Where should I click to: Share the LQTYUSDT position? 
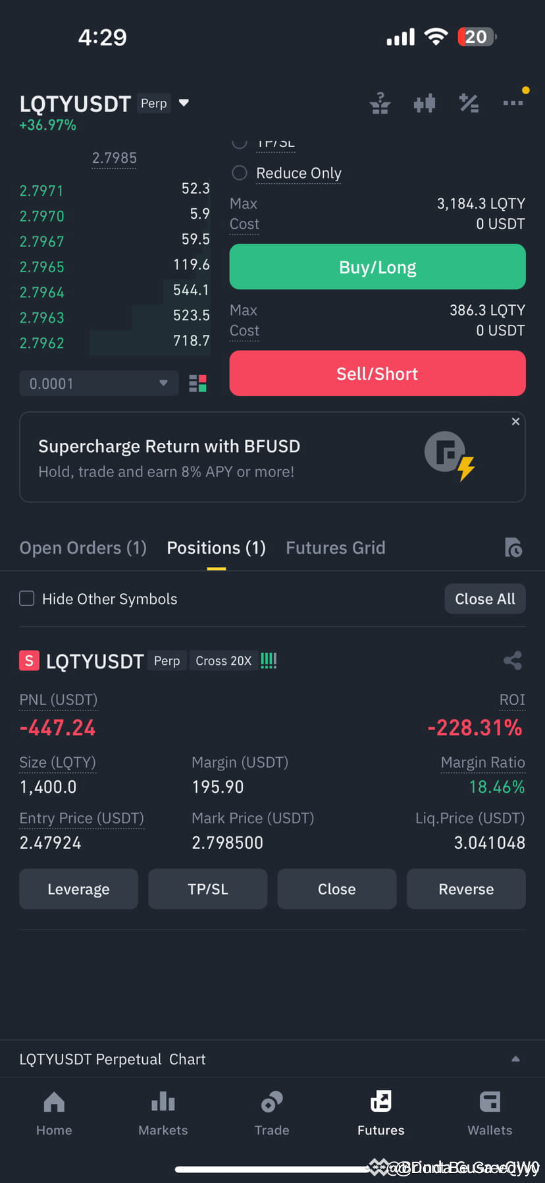[513, 660]
